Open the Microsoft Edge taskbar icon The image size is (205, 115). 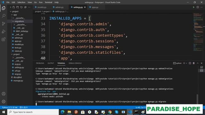[x=62, y=112]
